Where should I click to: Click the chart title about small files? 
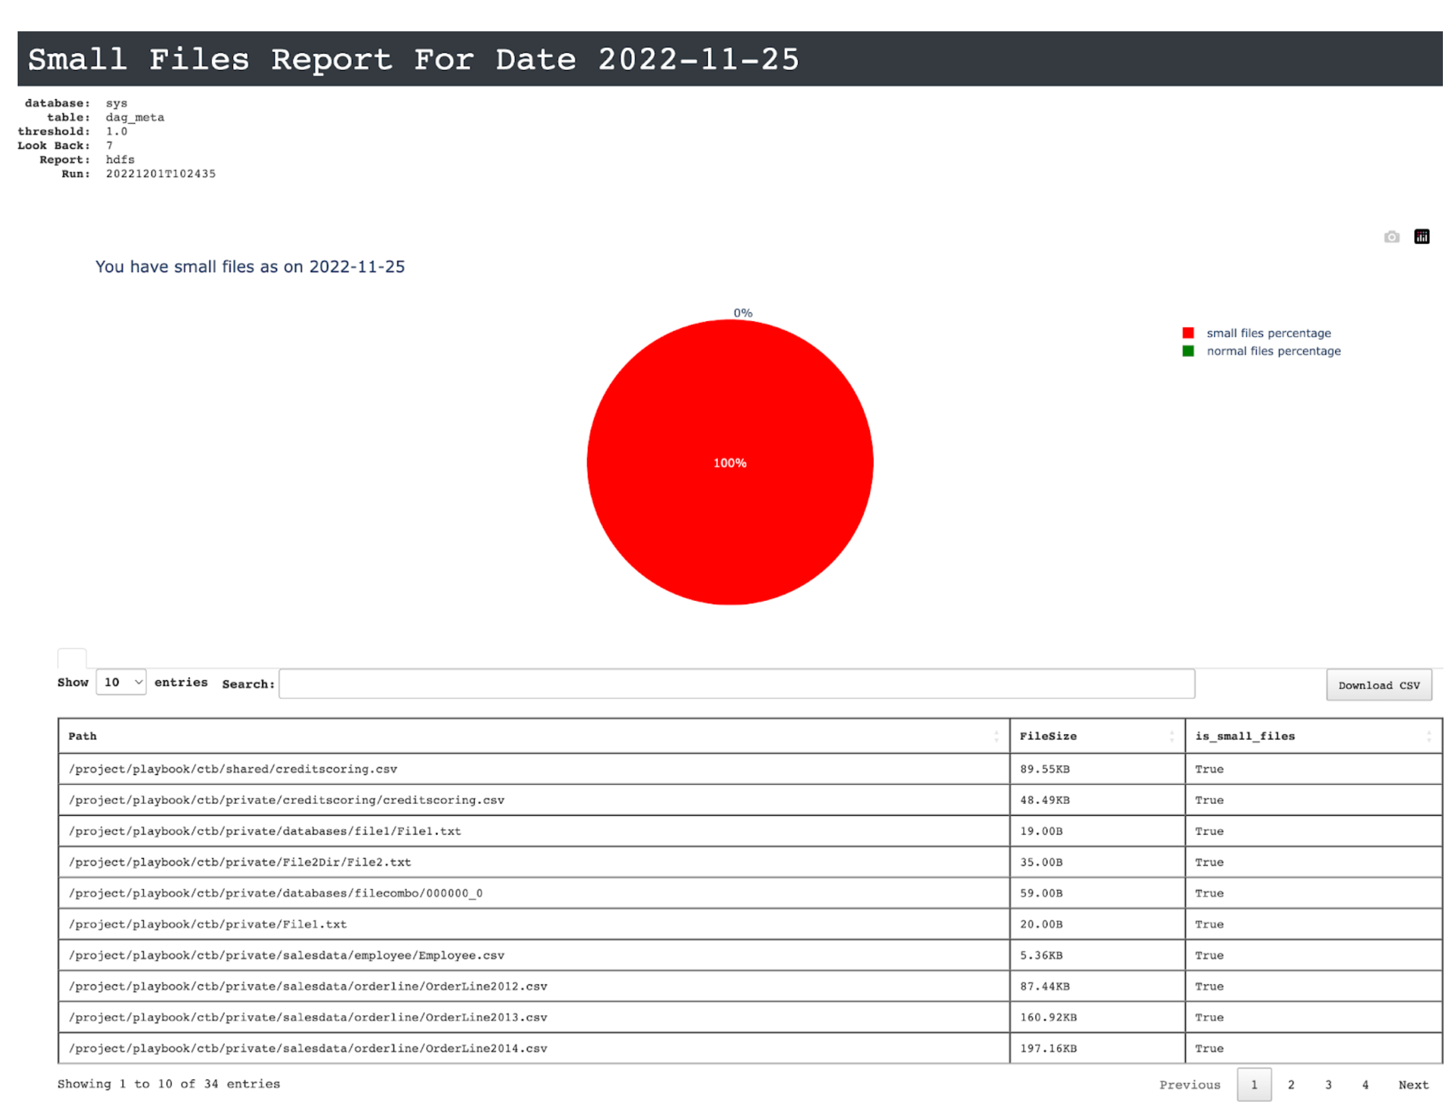click(250, 267)
